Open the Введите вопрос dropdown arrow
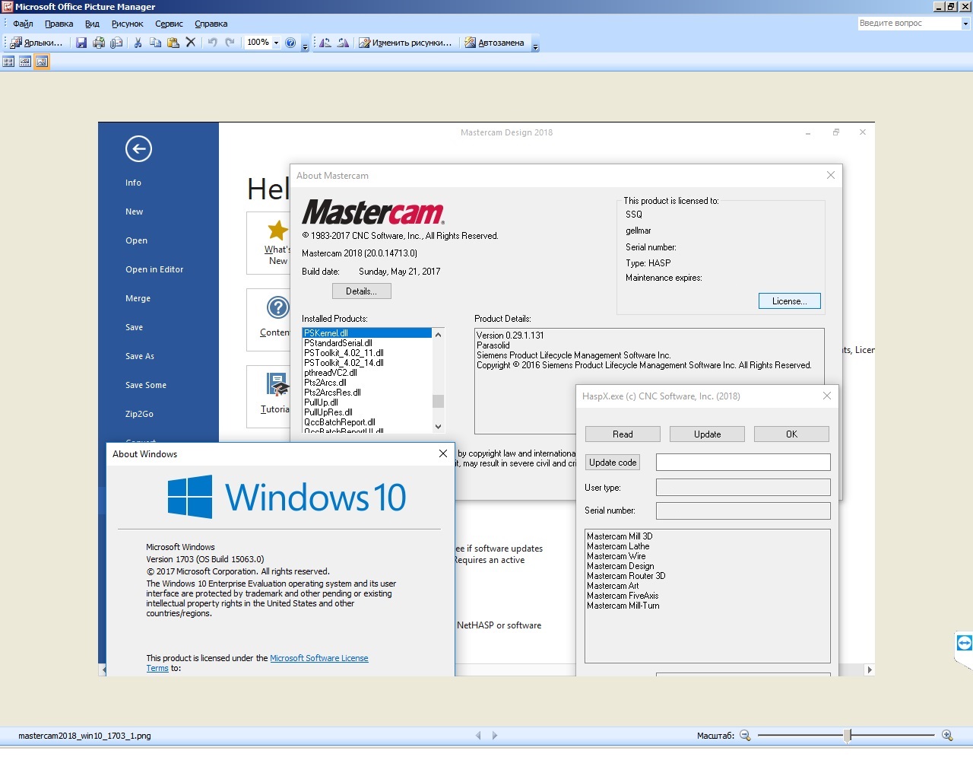This screenshot has height=776, width=973. pyautogui.click(x=965, y=24)
